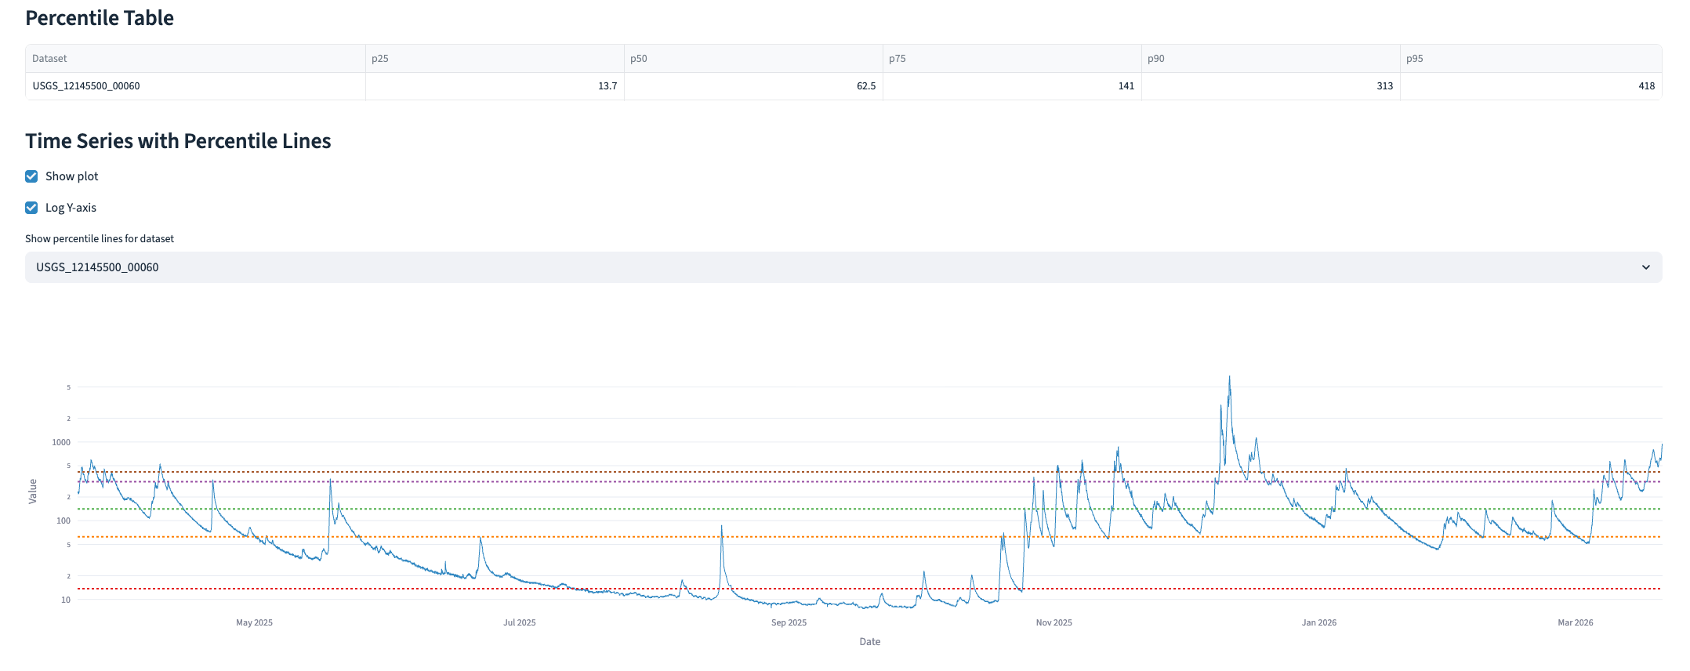Click the Sep 2025 x-axis label
This screenshot has width=1690, height=671.
(789, 622)
